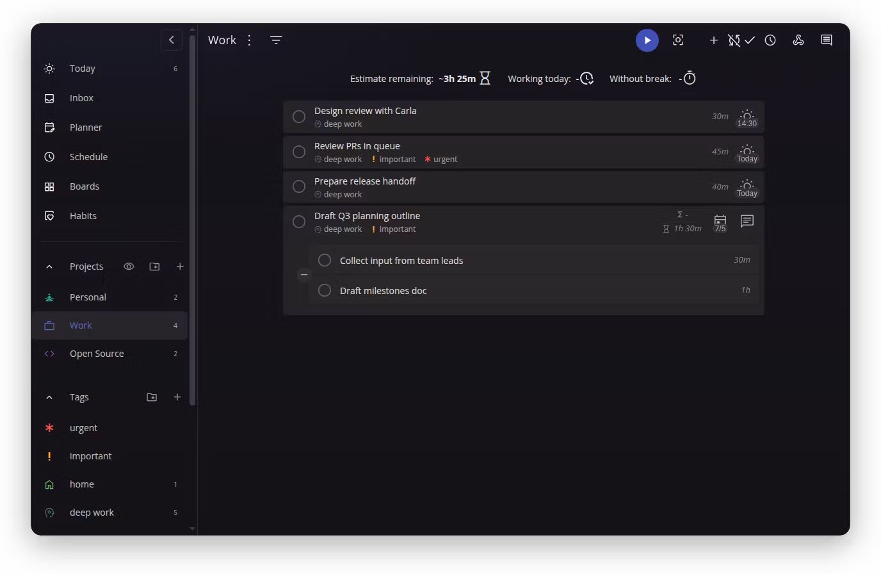Add a new task with the plus icon

[713, 40]
